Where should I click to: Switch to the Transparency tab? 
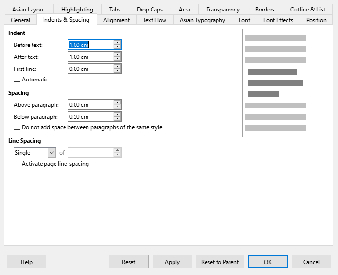(x=223, y=10)
